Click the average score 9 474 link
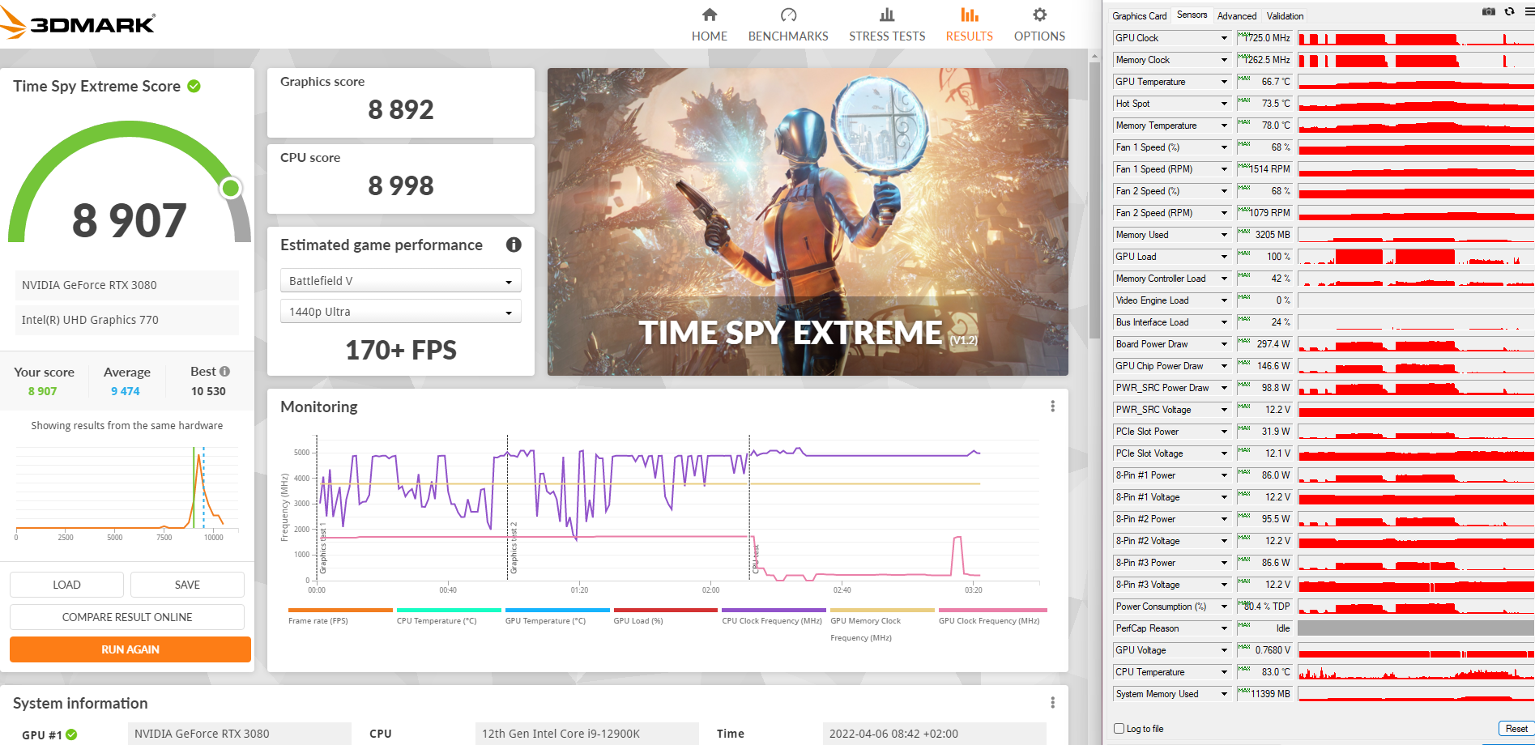 [x=126, y=391]
